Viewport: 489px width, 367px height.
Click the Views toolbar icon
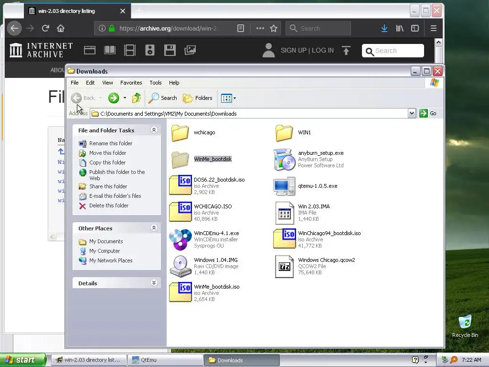pyautogui.click(x=226, y=98)
